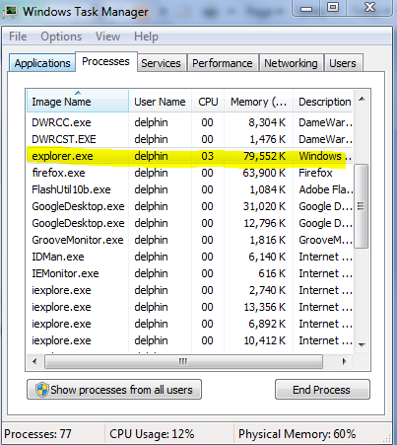Sort processes by CPU column header
Image resolution: width=397 pixels, height=445 pixels.
208,102
